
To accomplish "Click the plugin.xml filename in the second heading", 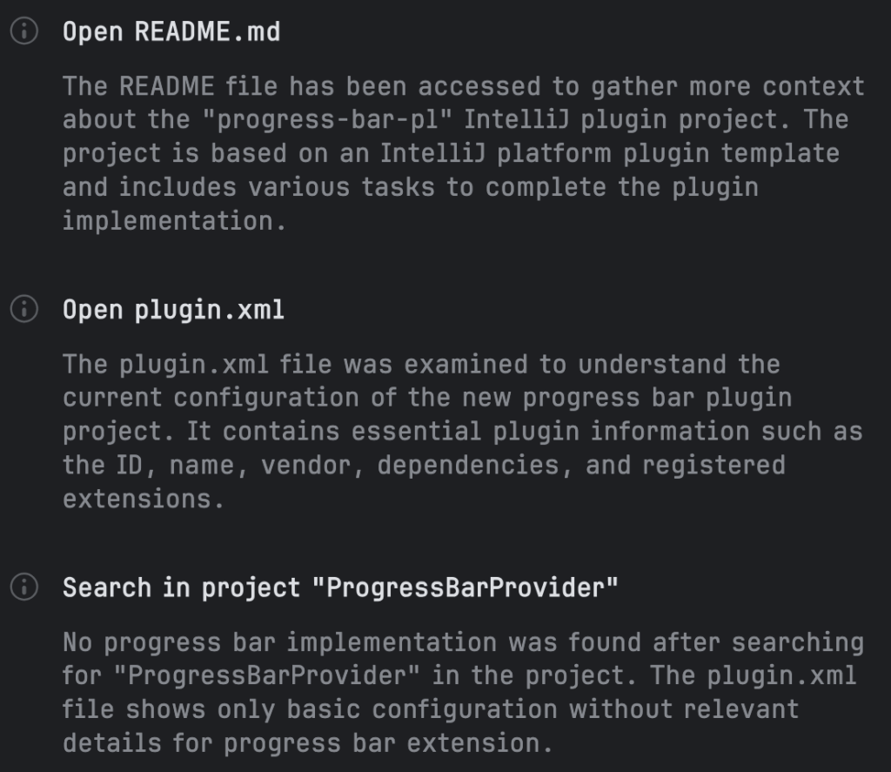I will point(209,310).
